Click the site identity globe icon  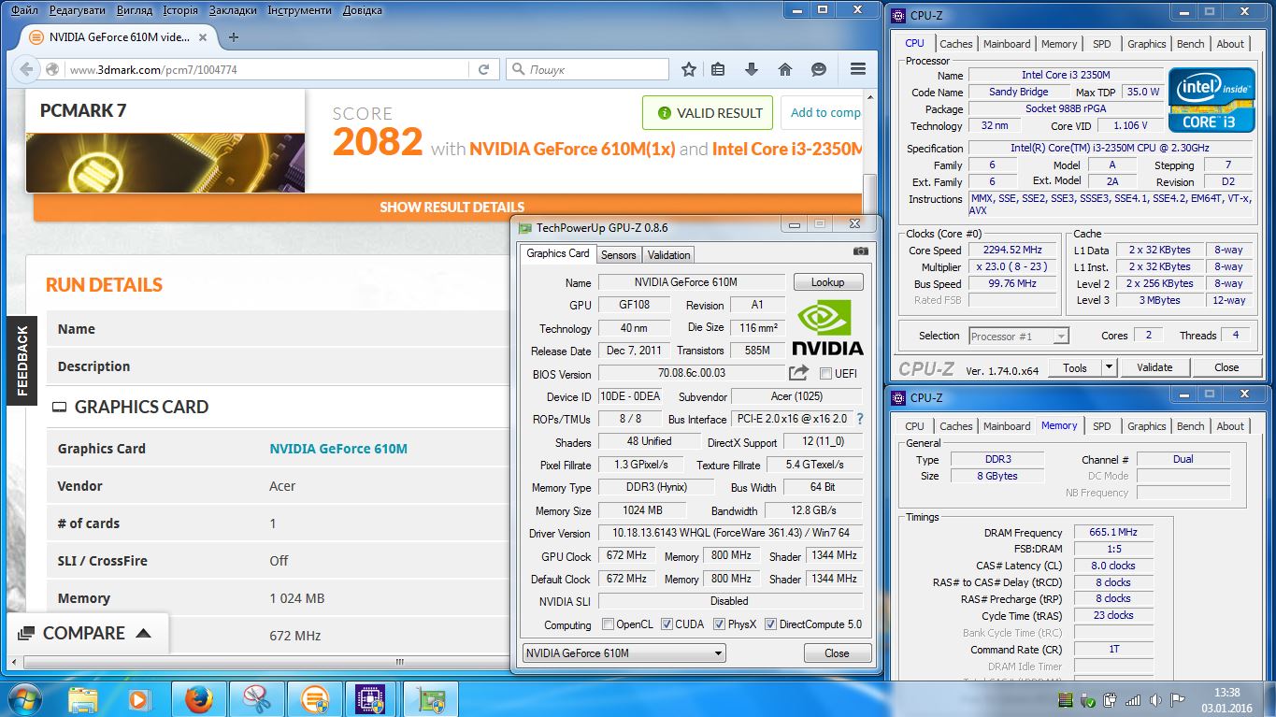click(52, 69)
